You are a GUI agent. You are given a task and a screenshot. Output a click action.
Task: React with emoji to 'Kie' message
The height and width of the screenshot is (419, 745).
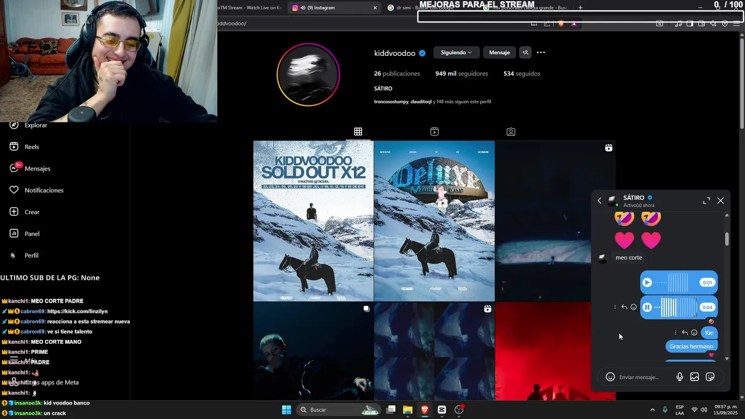694,333
